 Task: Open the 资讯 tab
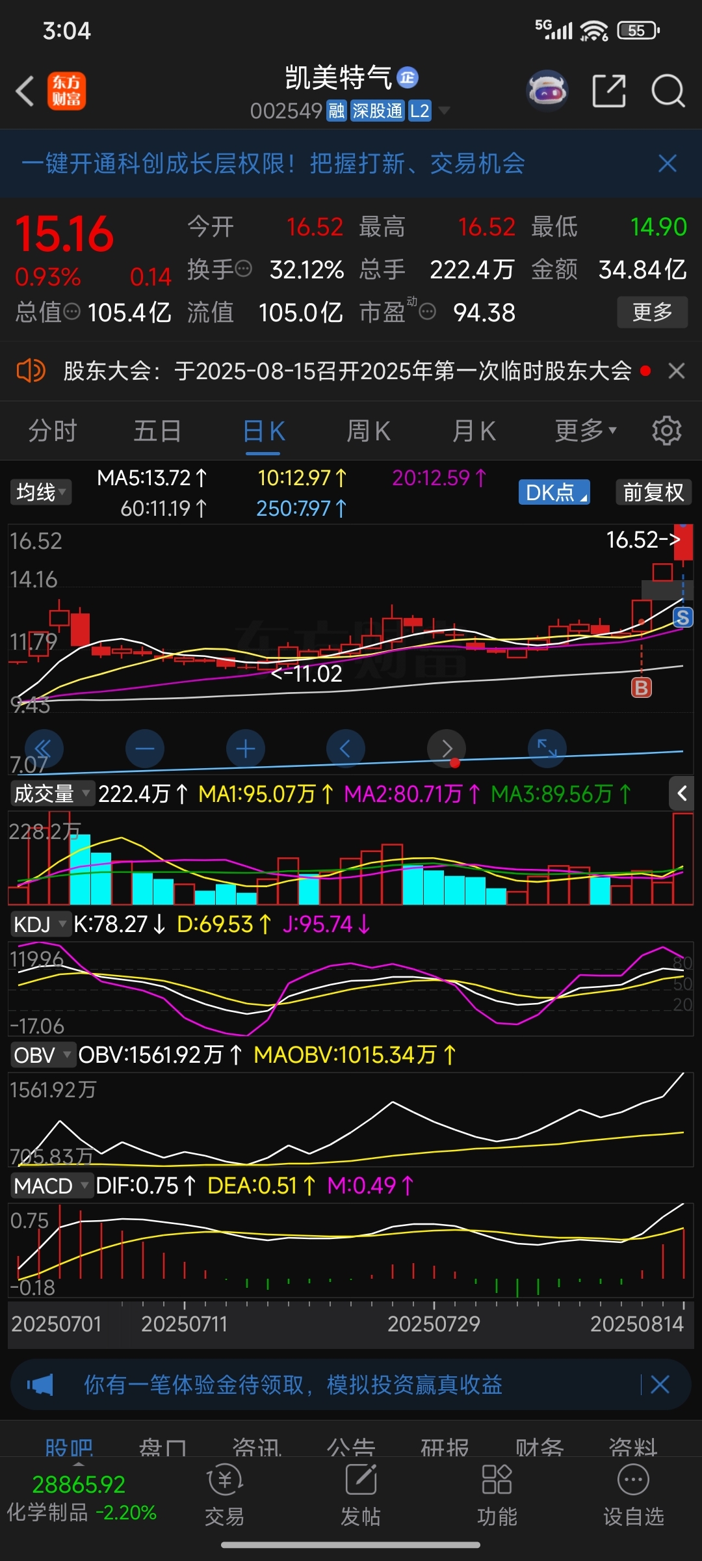click(257, 1447)
